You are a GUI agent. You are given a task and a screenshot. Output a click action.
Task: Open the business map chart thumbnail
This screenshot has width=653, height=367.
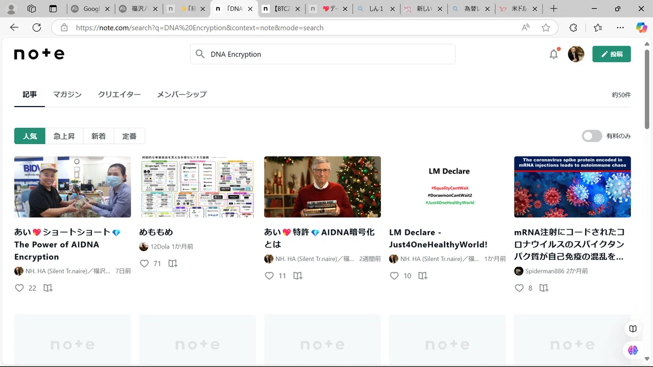coord(198,187)
